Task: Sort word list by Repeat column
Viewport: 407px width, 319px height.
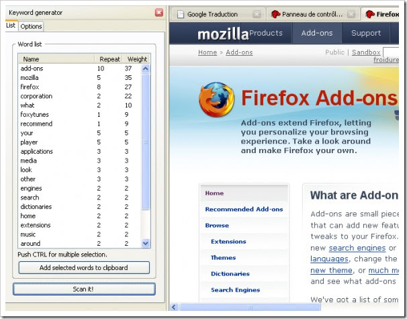Action: coord(109,59)
